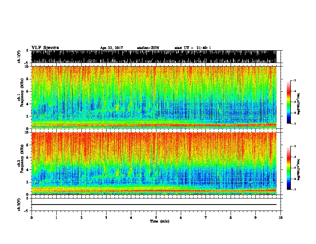This screenshot has width=316, height=244.
Task: Click time-axis tick label "1"
Action: pos(56,218)
